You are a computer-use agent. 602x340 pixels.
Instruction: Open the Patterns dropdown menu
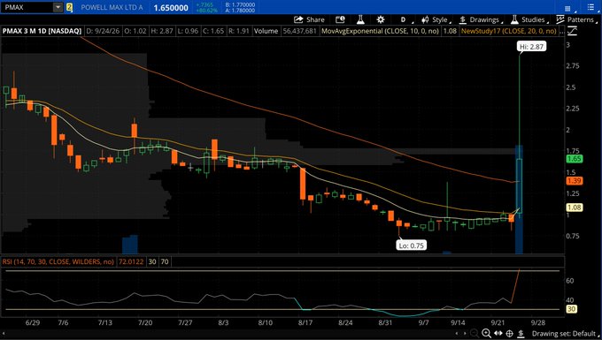576,19
